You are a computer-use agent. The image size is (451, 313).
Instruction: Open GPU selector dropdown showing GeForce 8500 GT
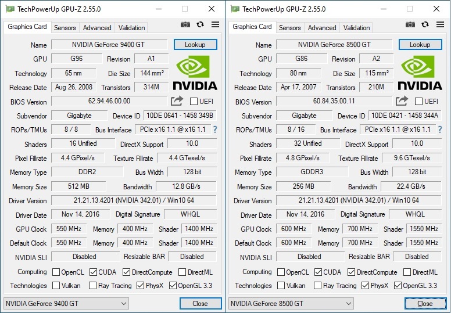(x=291, y=304)
